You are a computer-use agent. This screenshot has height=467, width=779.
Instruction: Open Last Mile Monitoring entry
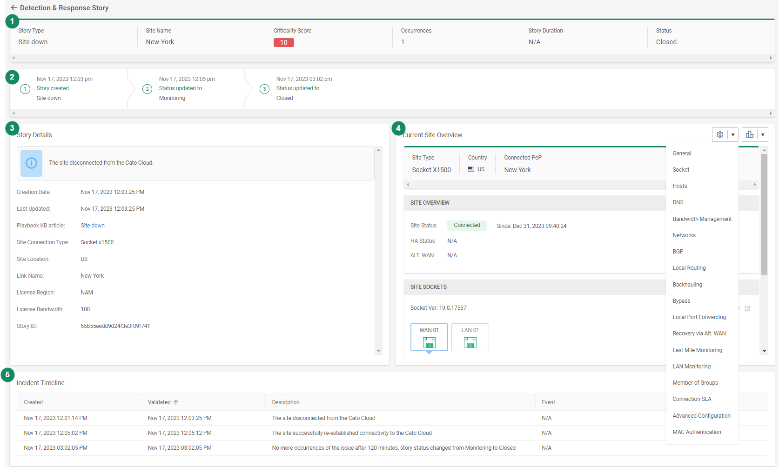click(x=697, y=350)
